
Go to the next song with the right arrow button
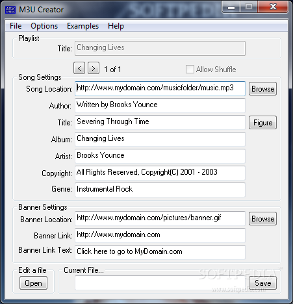[x=94, y=68]
